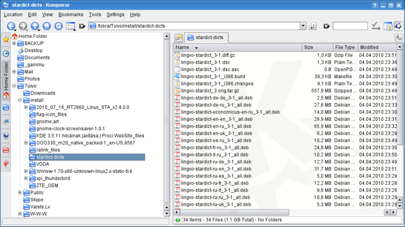Open the Bookmarks sidebar star icon
The height and width of the screenshot is (227, 405).
6,39
